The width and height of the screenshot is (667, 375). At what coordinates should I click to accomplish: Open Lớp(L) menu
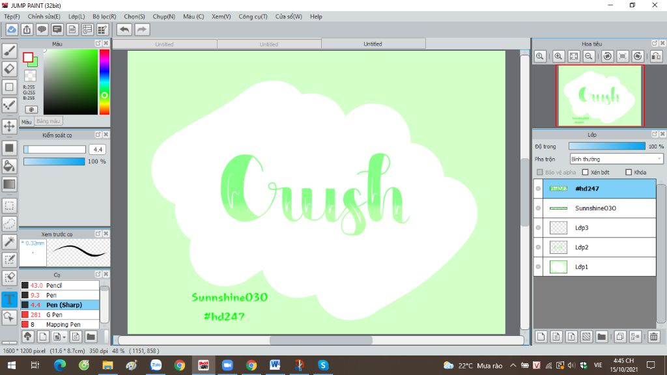tap(77, 16)
